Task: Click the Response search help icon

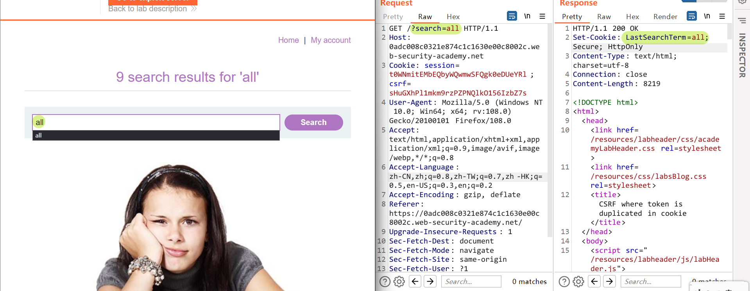Action: point(564,281)
